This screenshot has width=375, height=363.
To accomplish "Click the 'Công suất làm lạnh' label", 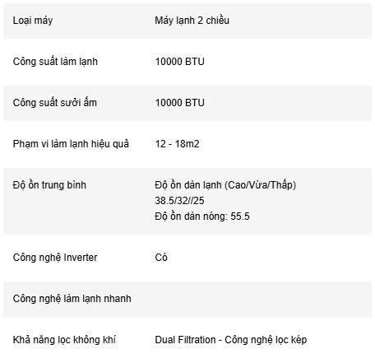I will [55, 62].
